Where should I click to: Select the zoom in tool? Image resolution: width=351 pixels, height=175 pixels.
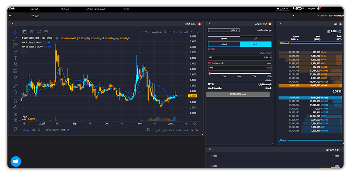point(15,92)
